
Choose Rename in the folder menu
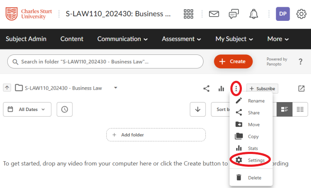click(256, 101)
